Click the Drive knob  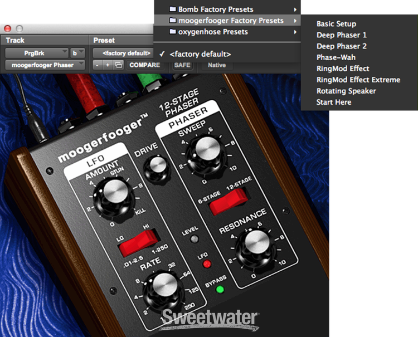coord(157,165)
